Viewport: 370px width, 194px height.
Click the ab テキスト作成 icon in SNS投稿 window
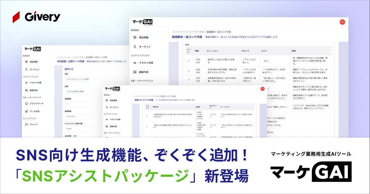(26, 83)
